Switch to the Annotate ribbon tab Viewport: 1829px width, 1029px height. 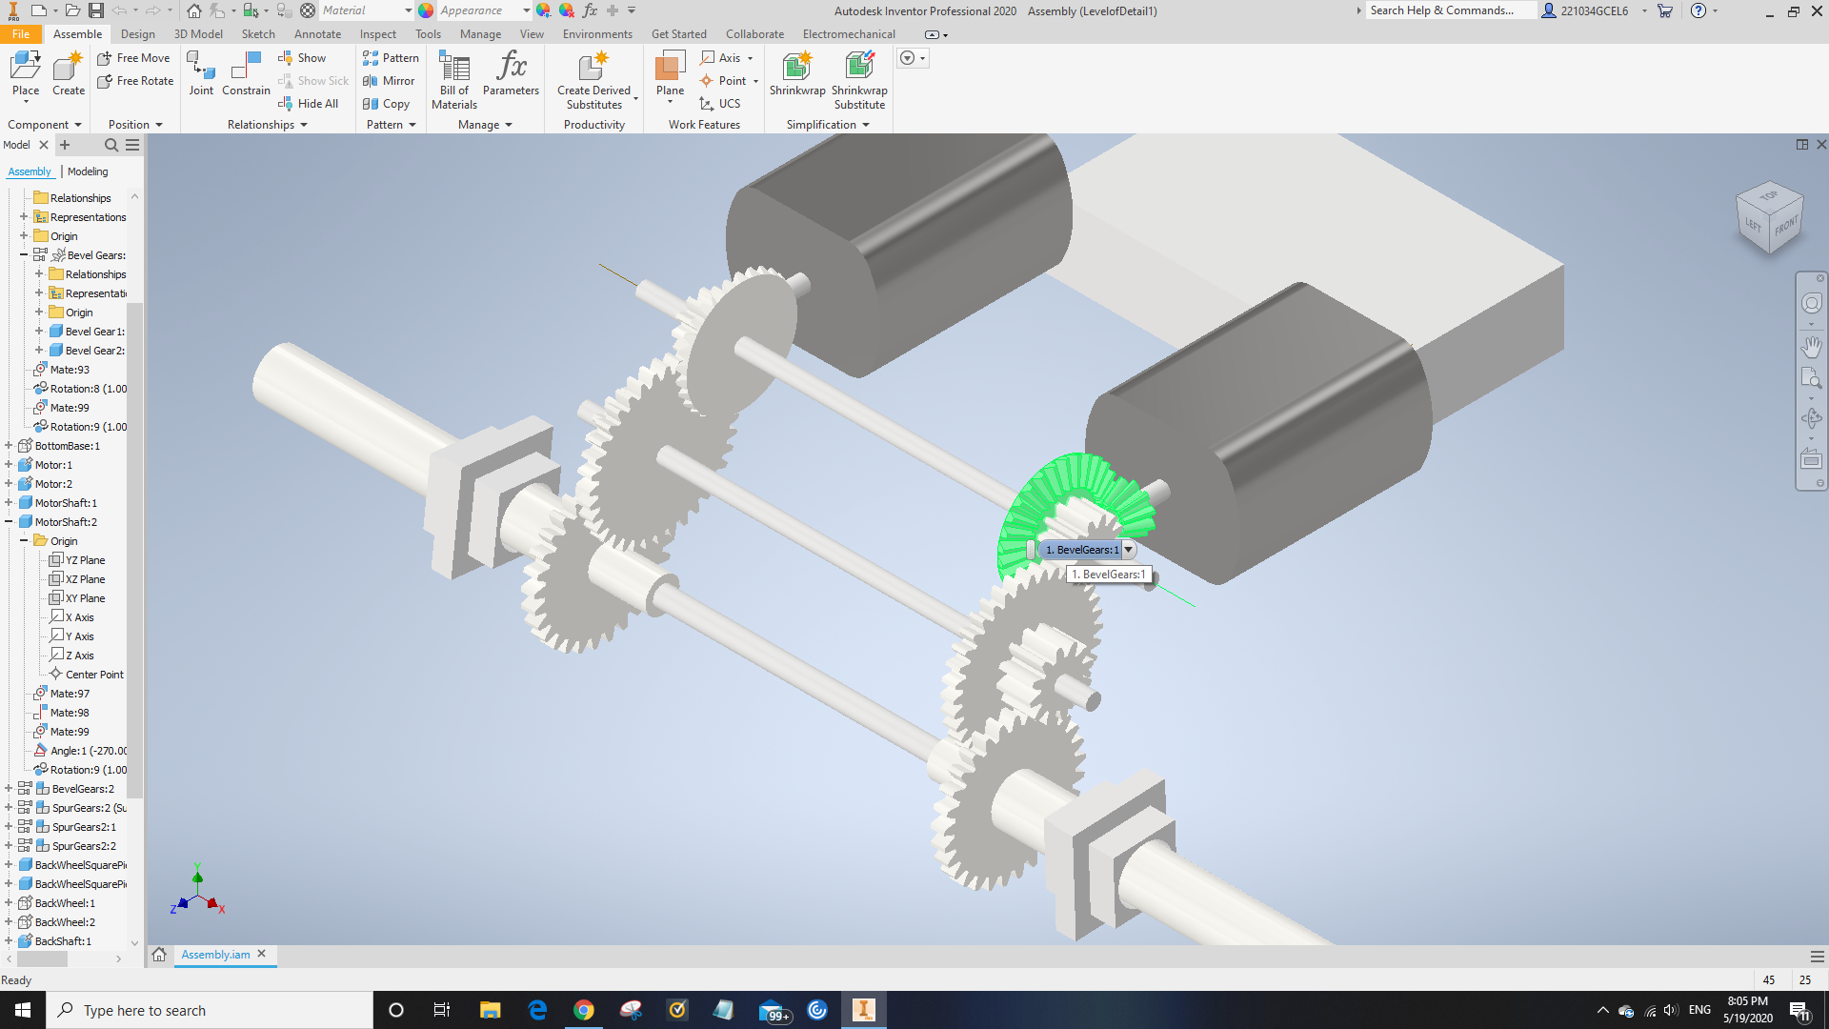pos(317,33)
